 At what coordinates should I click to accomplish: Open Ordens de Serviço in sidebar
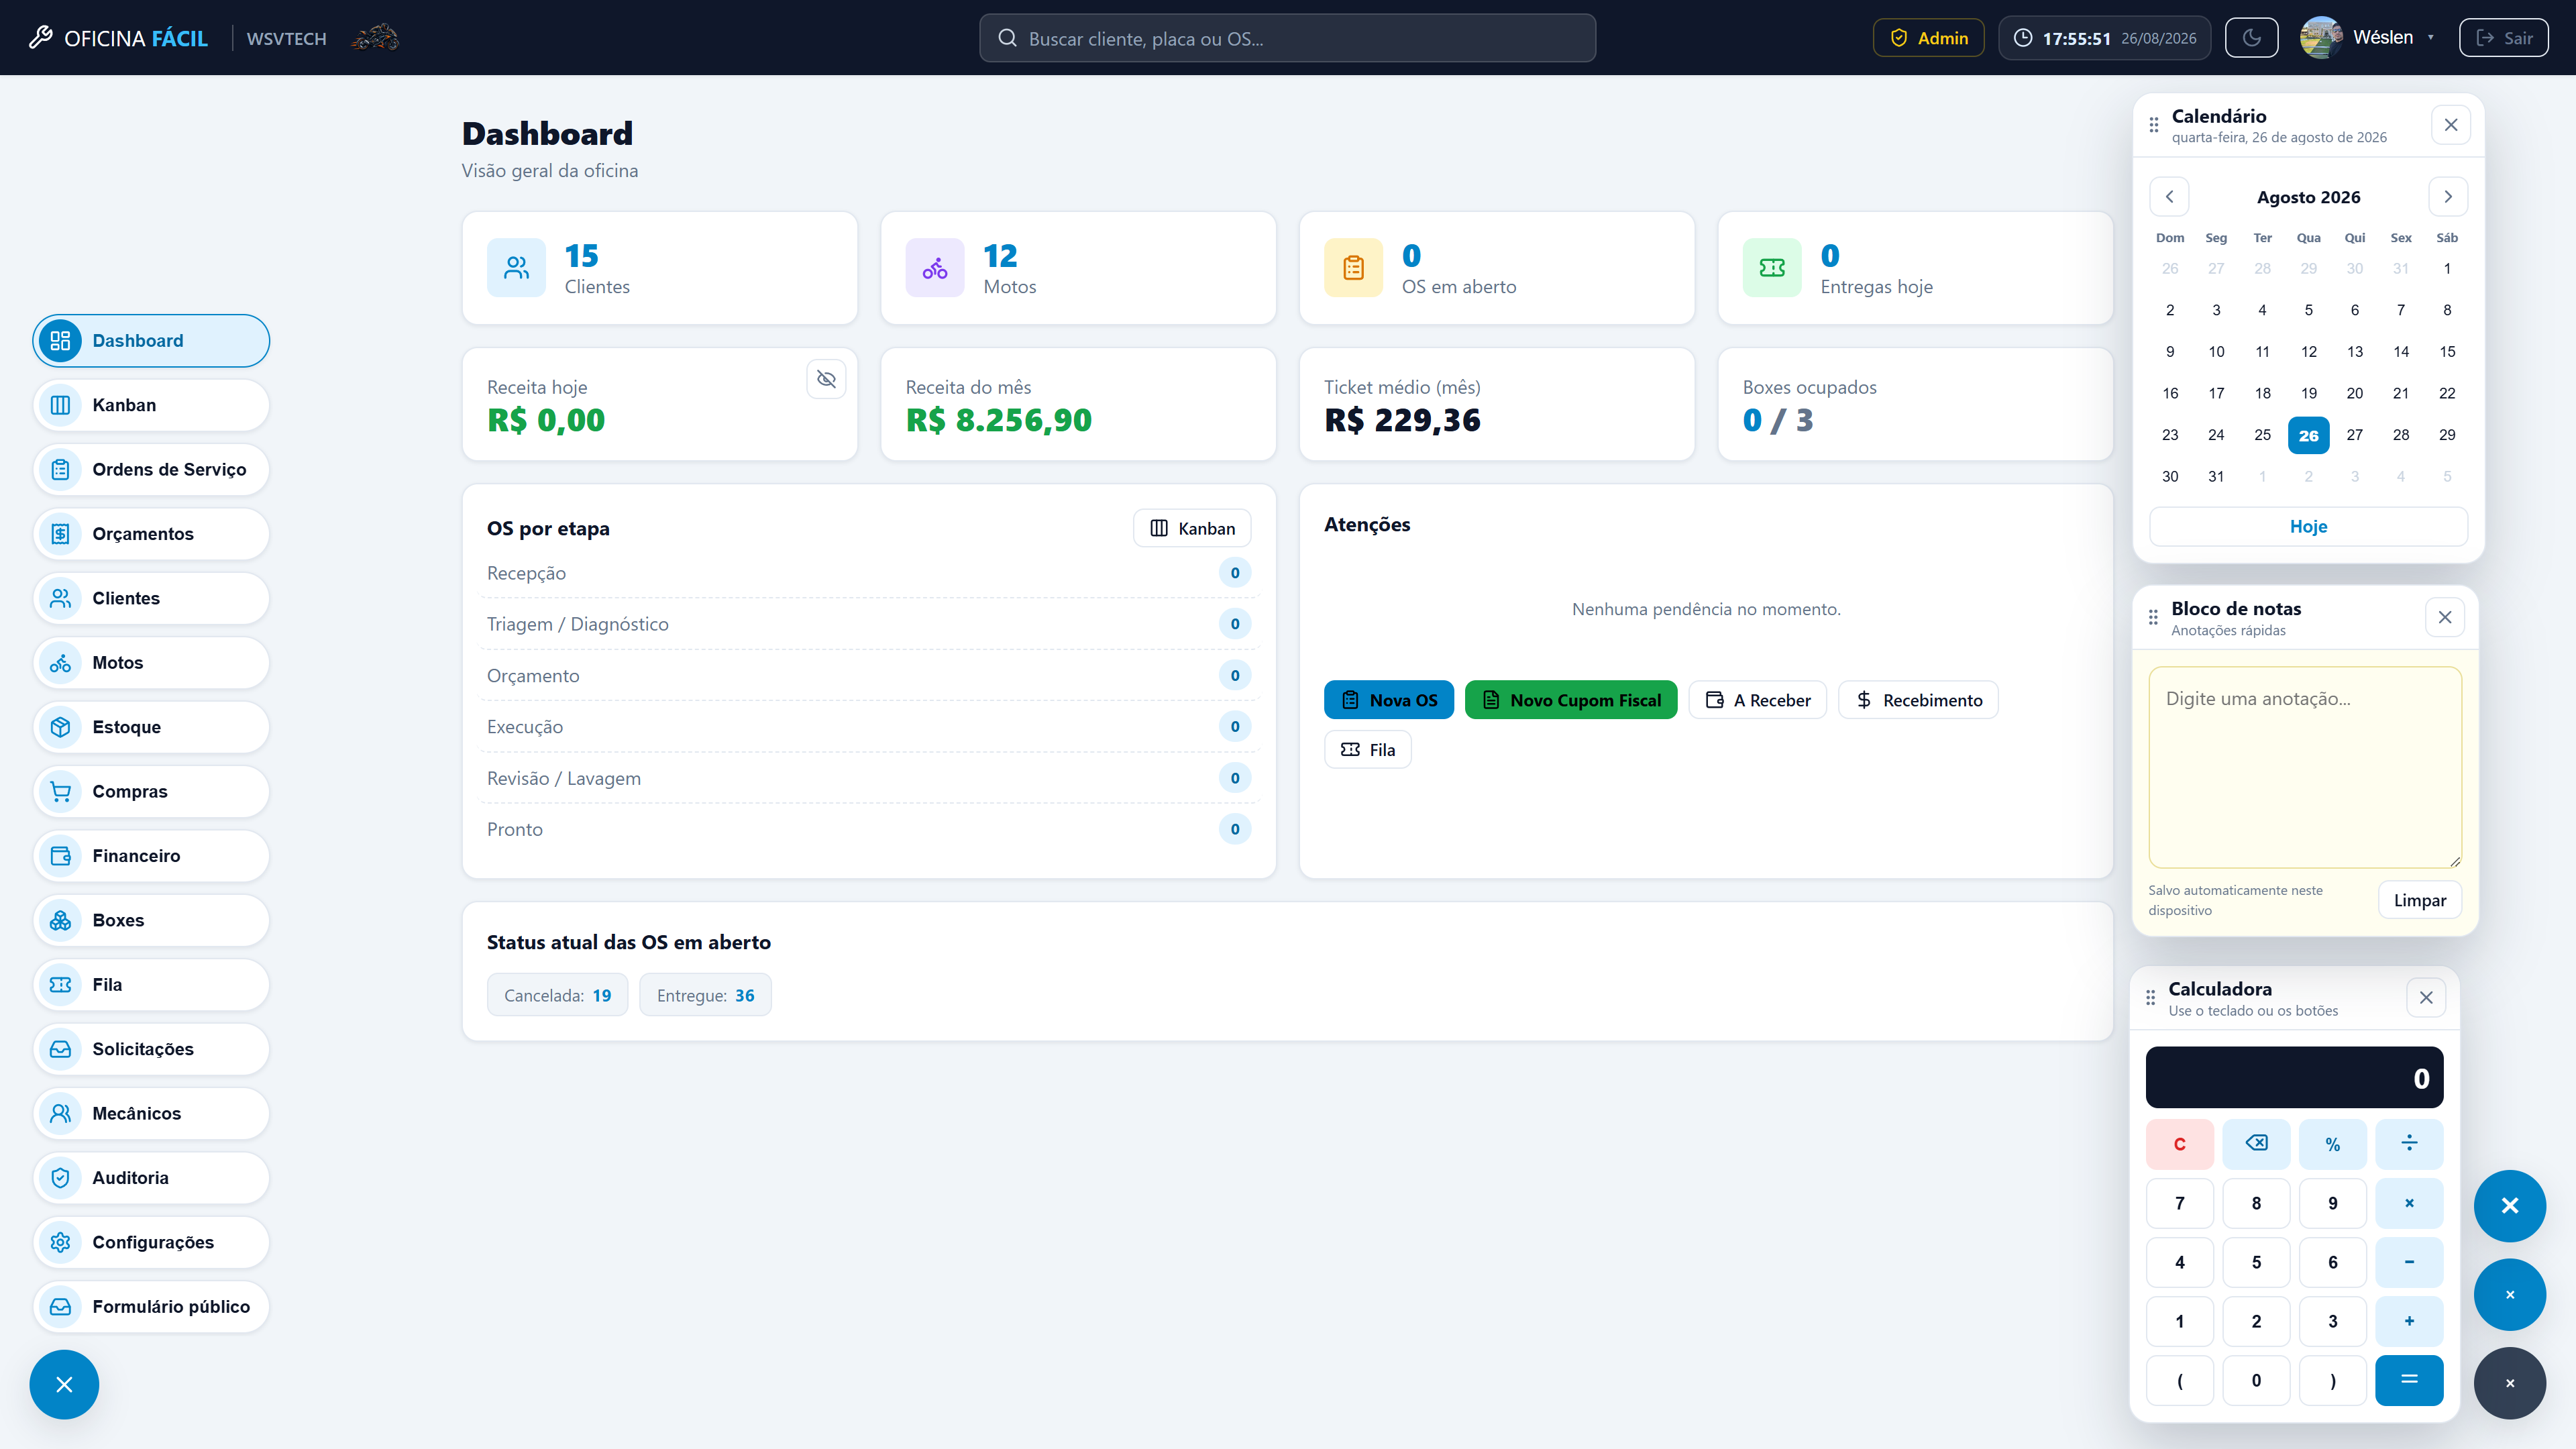(x=151, y=469)
